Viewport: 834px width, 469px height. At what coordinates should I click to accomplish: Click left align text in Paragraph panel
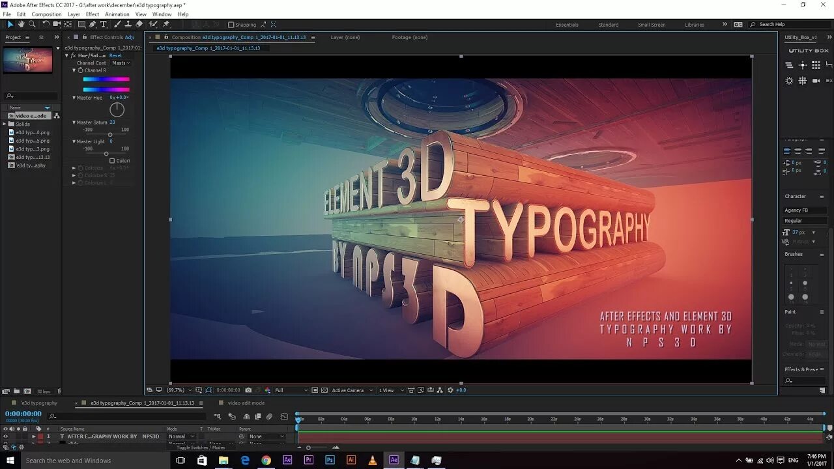tap(787, 150)
